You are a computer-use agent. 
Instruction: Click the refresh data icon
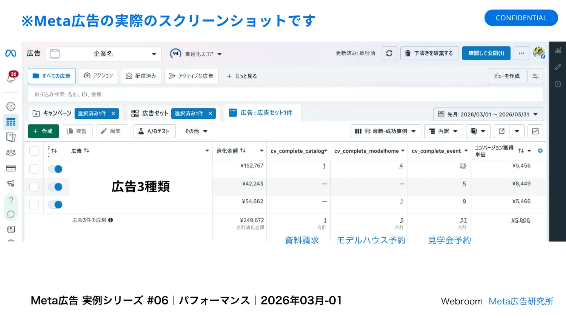click(x=389, y=54)
